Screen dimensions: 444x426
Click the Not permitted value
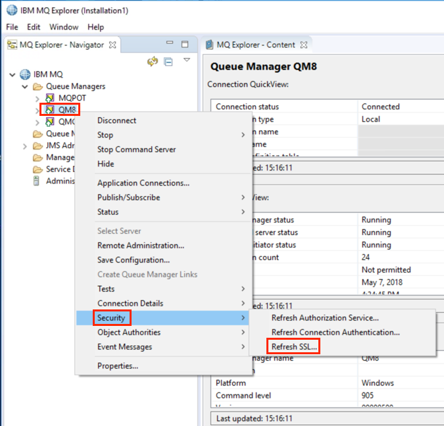[386, 269]
